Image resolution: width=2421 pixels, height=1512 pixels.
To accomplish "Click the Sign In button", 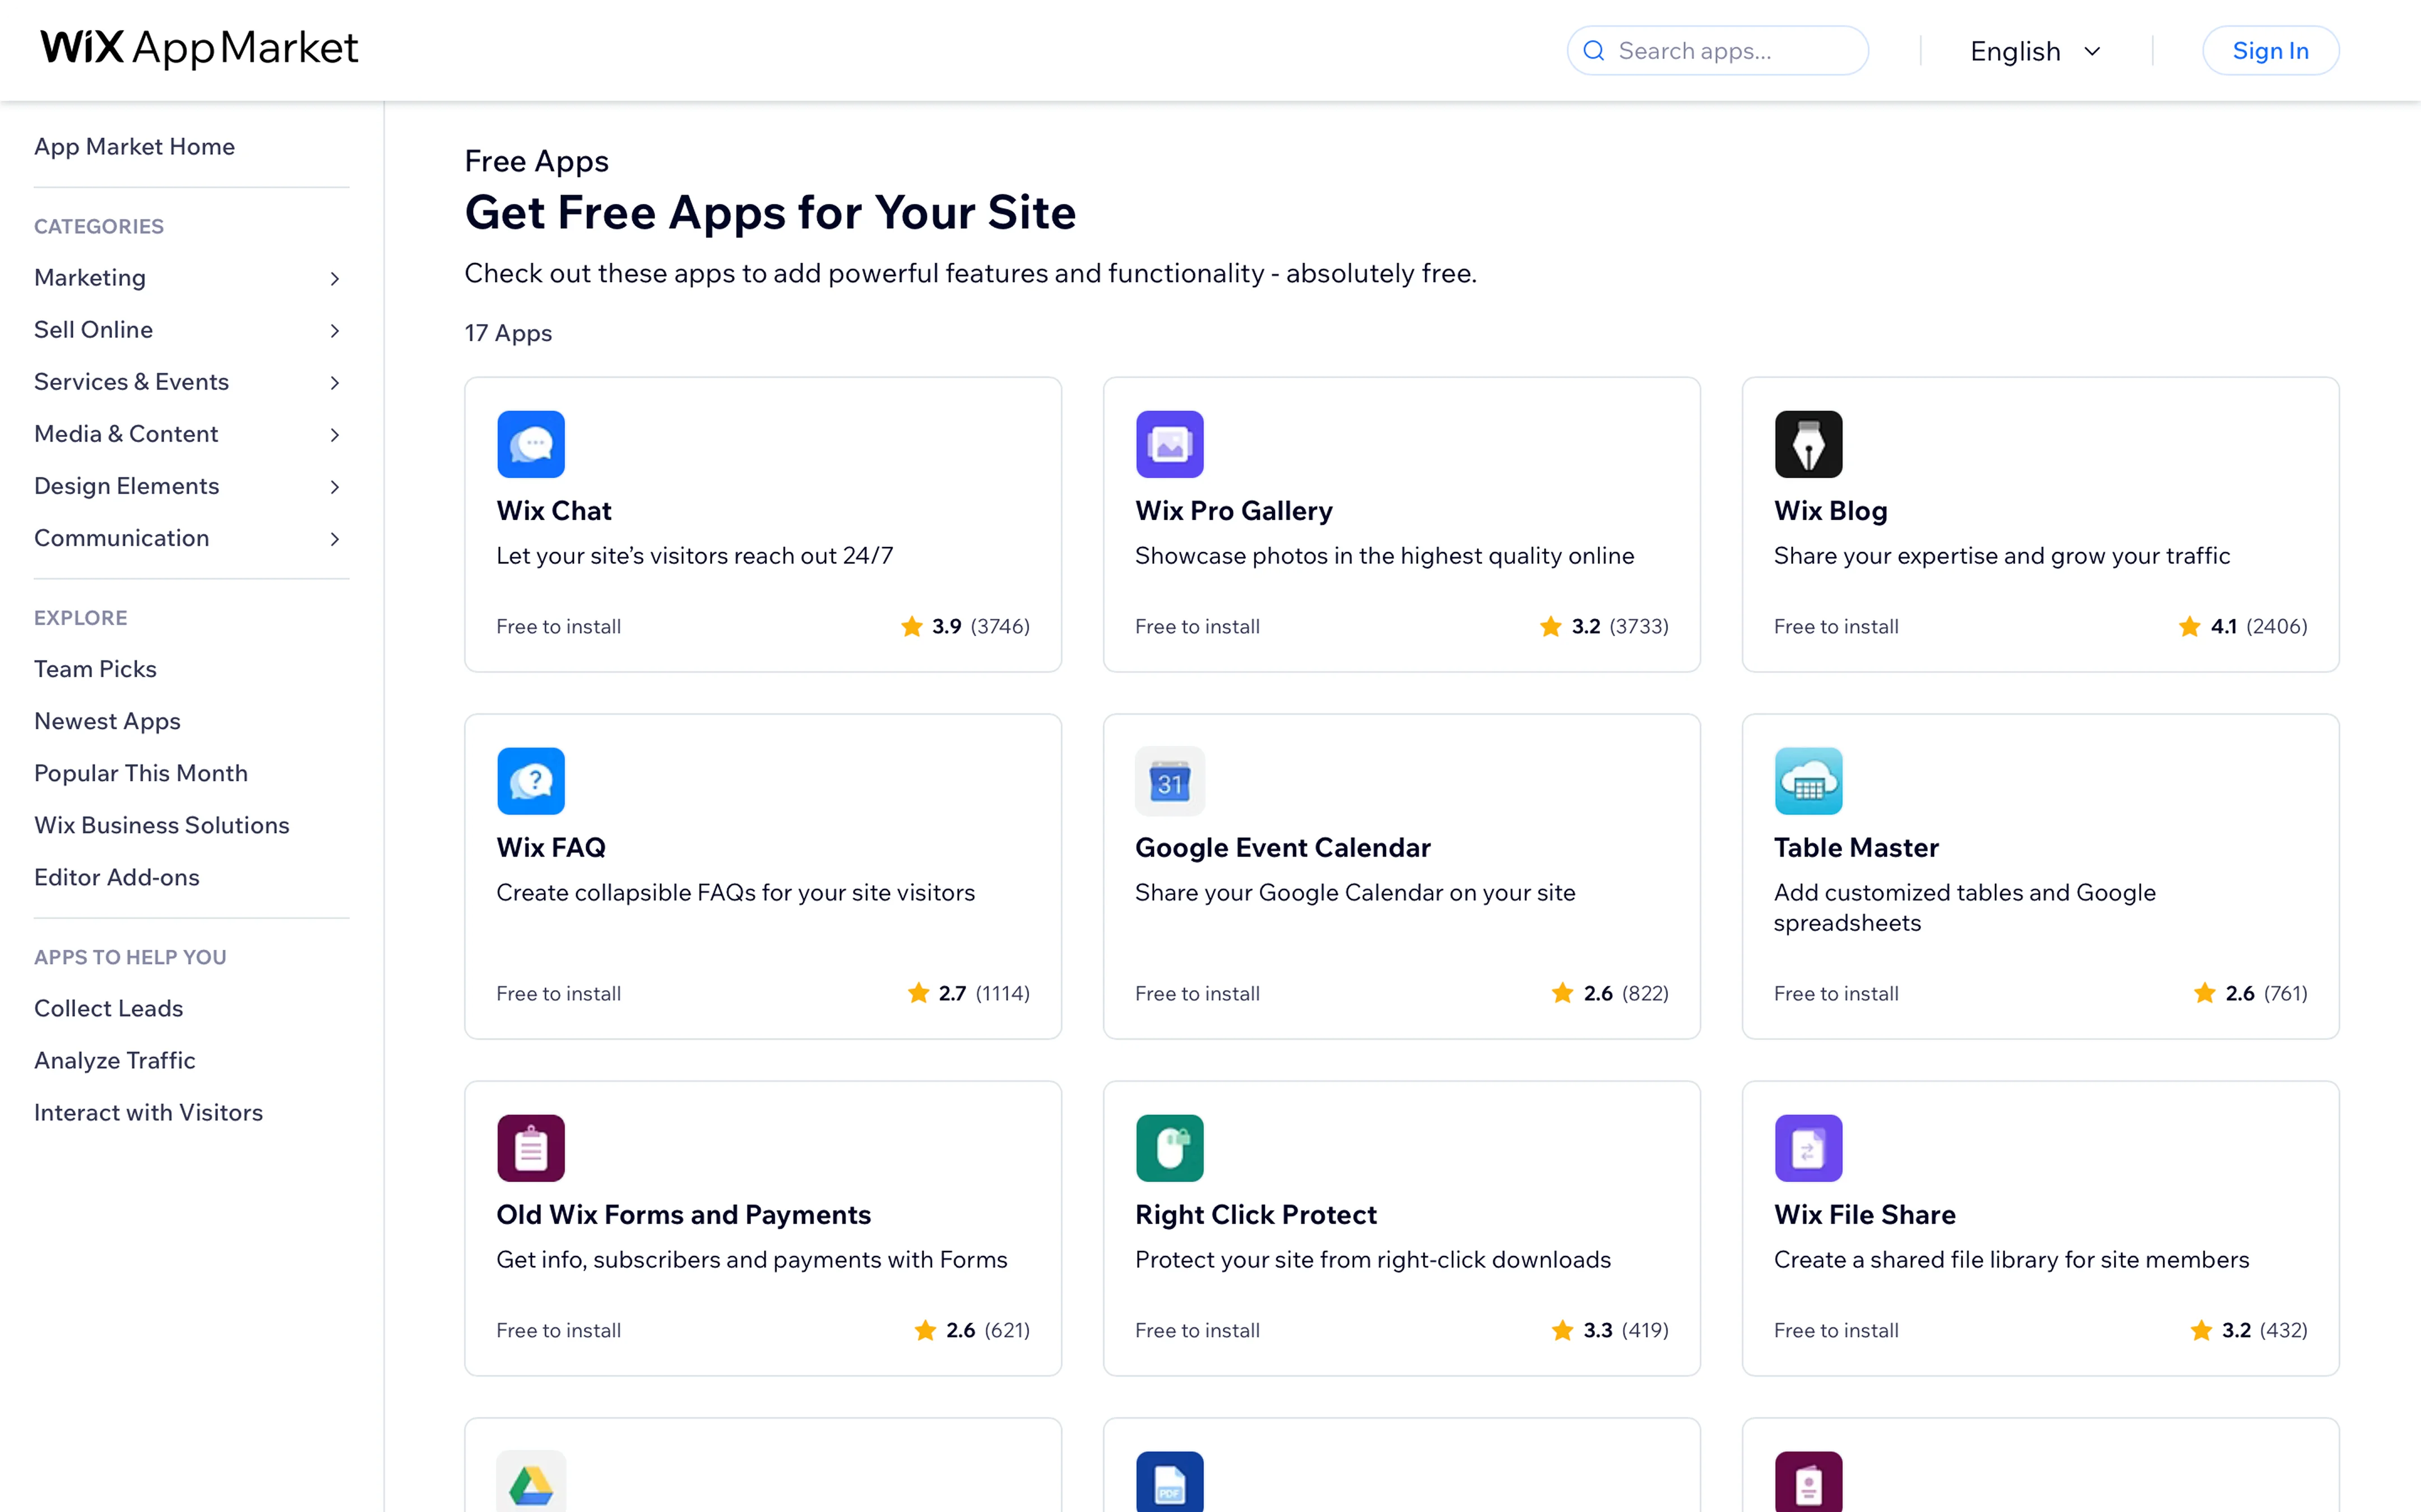I will (x=2270, y=50).
